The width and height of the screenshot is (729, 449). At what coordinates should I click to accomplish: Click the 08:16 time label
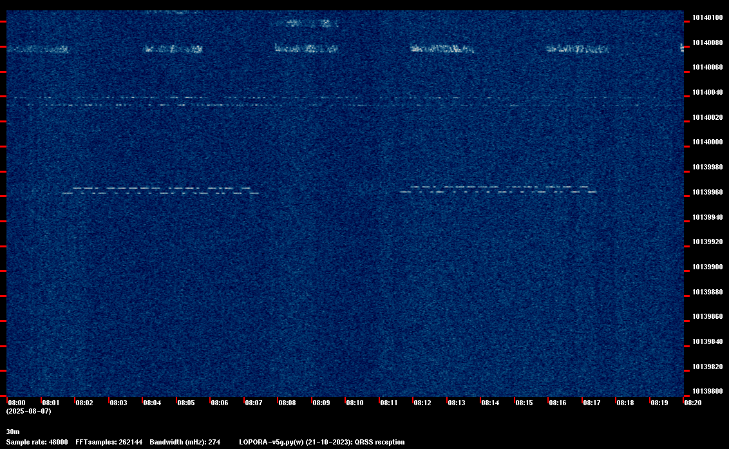click(558, 403)
